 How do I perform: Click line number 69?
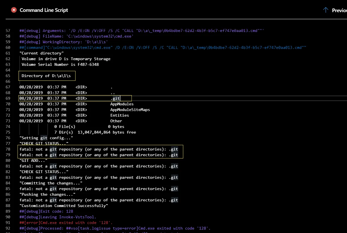tap(8, 98)
